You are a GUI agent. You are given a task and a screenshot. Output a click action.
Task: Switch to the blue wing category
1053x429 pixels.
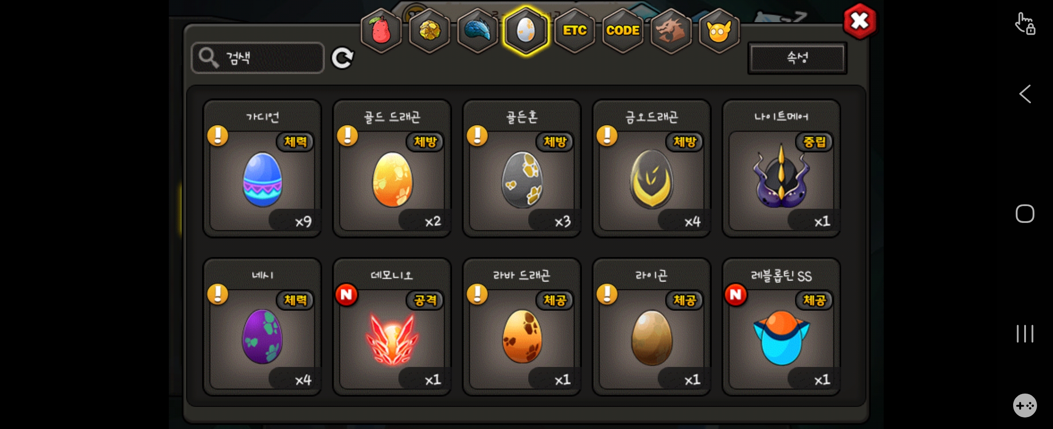(x=478, y=31)
